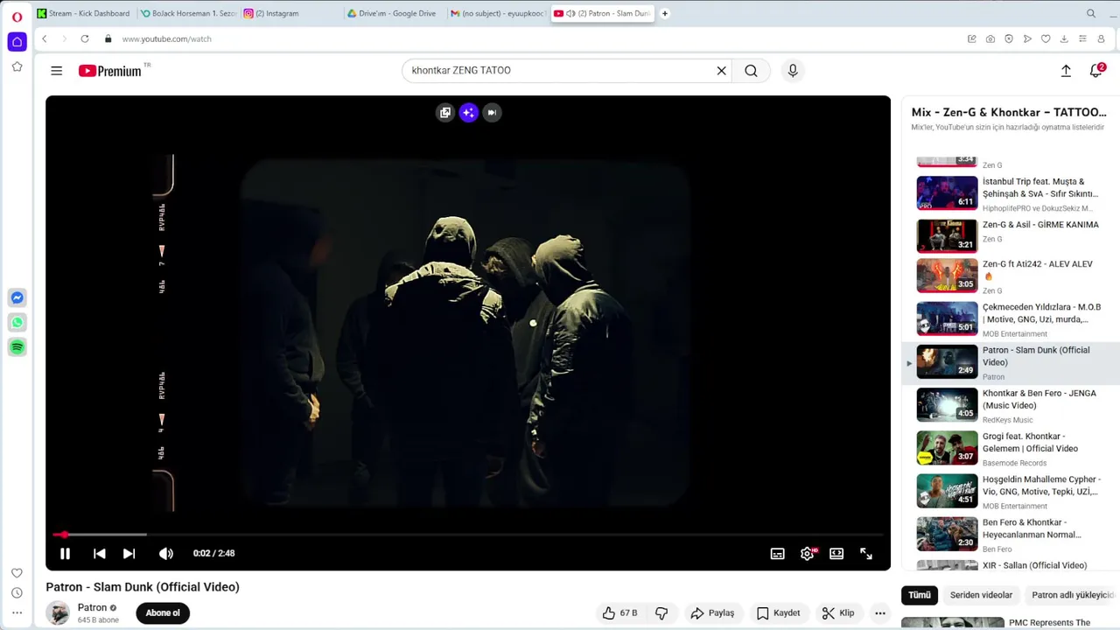The height and width of the screenshot is (630, 1120).
Task: Create a clip with Klip button
Action: click(838, 613)
